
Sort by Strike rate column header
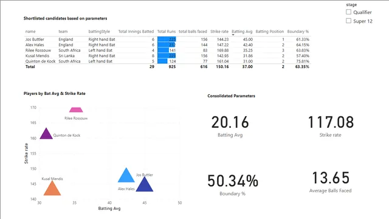[x=219, y=32]
